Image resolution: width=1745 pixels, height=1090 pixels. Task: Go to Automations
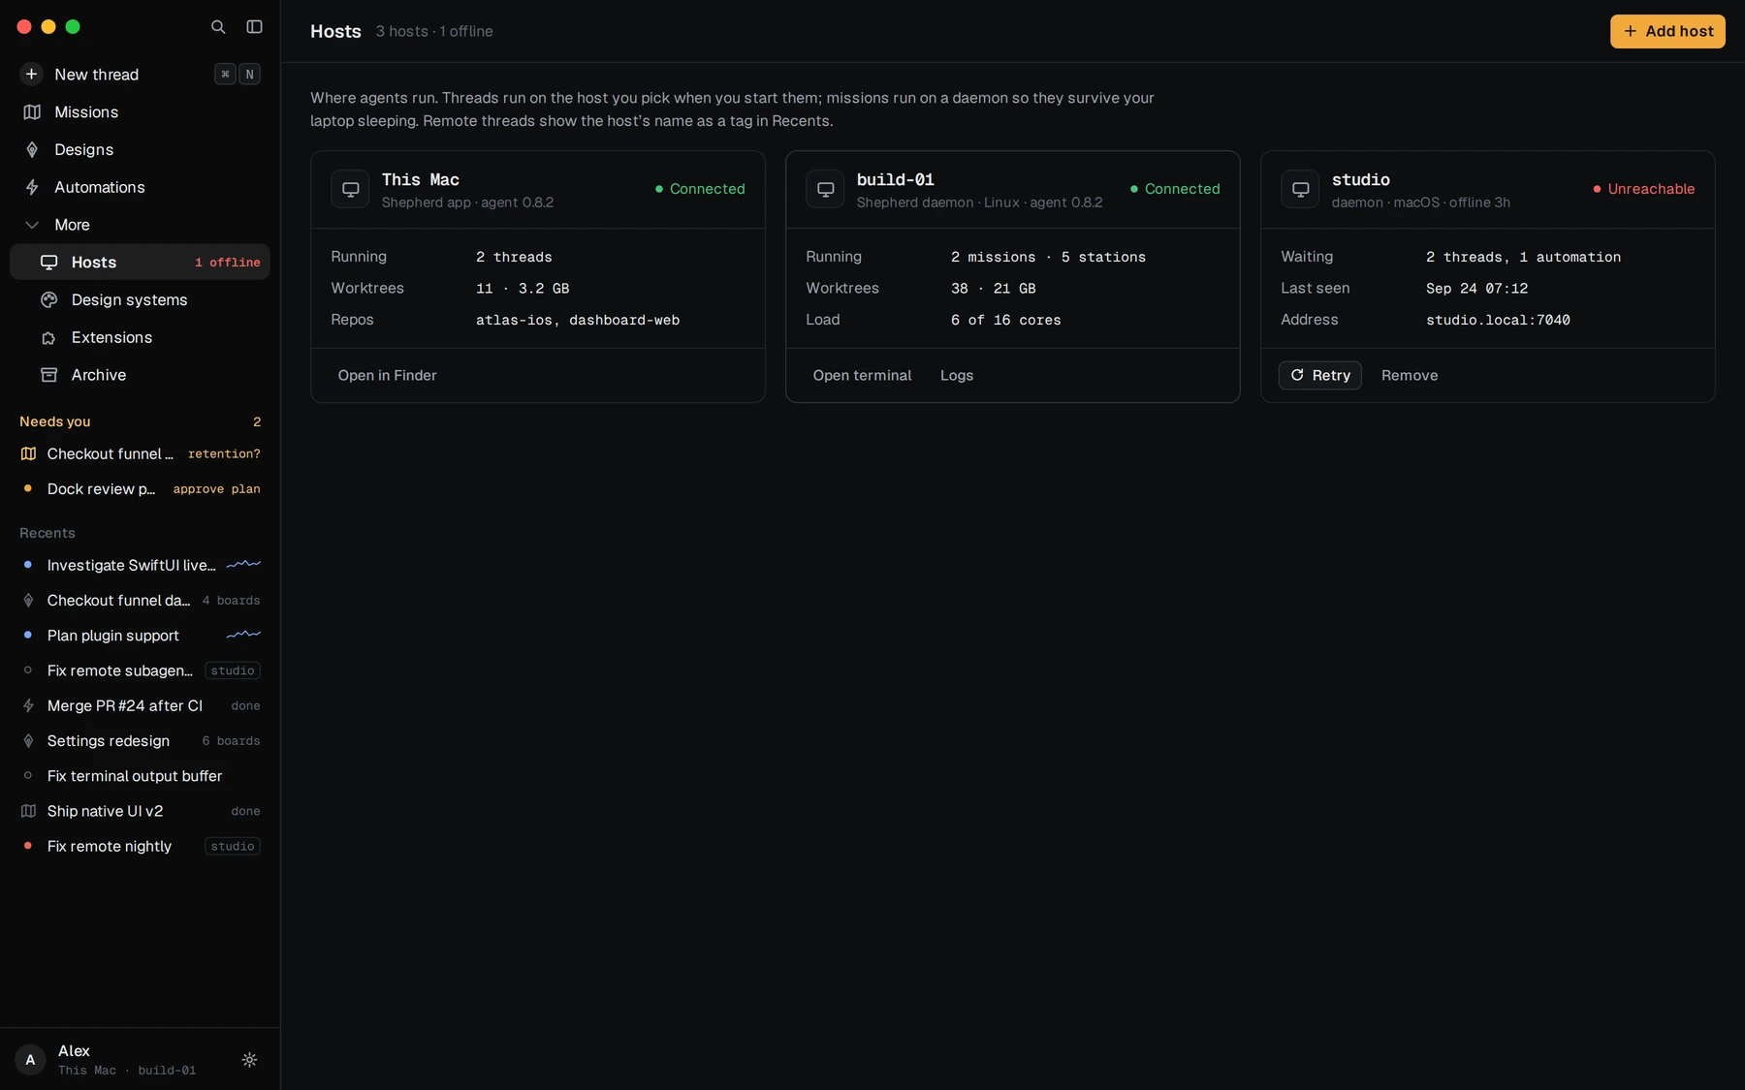[140, 187]
